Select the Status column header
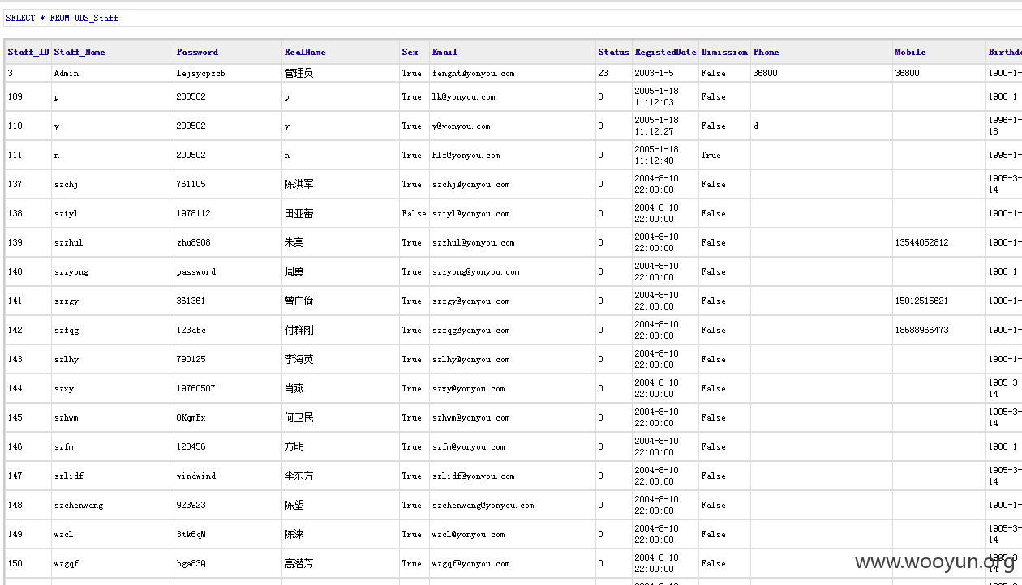 pos(614,52)
